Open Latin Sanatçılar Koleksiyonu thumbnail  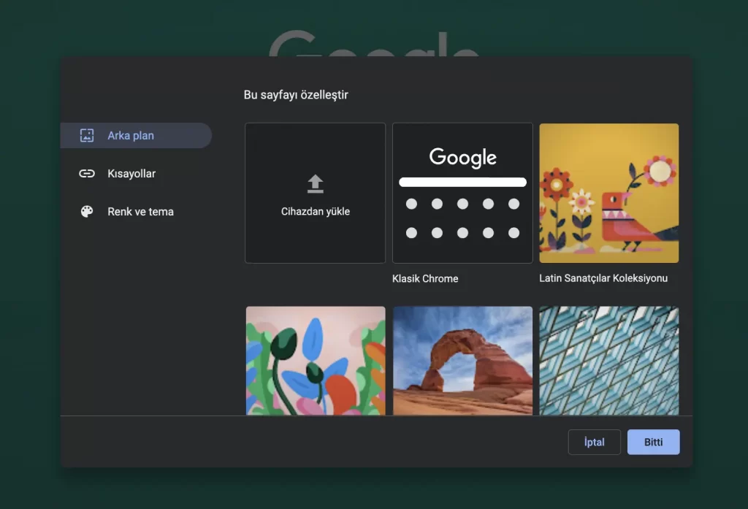pyautogui.click(x=608, y=193)
